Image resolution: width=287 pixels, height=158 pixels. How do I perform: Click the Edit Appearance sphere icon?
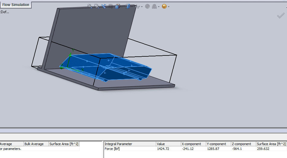(147, 6)
